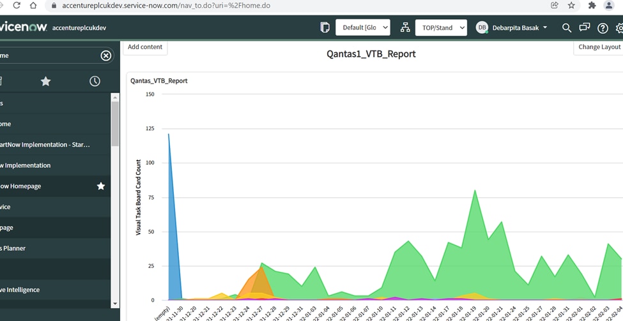Click the ServiceNow logo
This screenshot has height=321, width=623.
point(24,27)
